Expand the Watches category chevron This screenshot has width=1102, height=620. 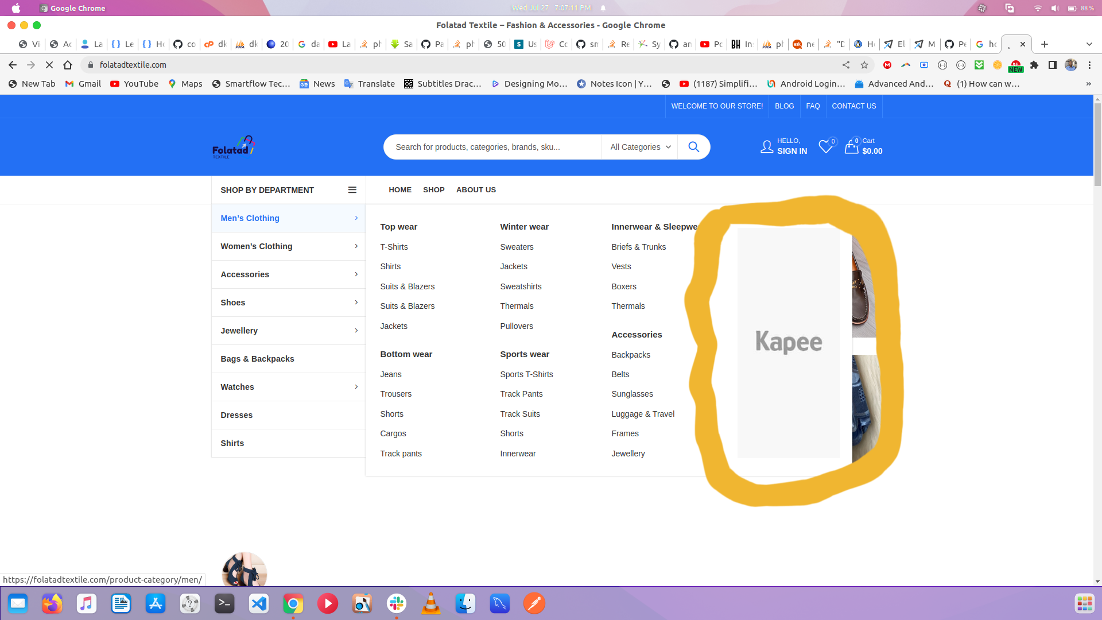(x=356, y=387)
